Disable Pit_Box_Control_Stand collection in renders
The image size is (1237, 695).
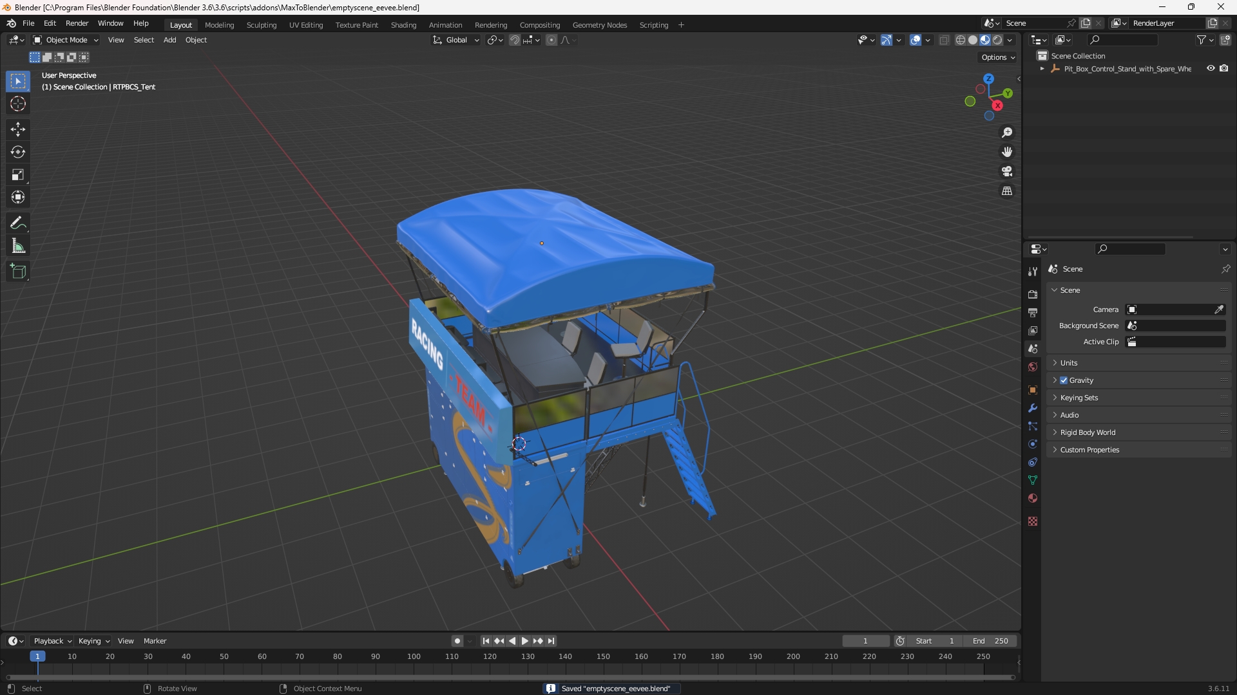[x=1223, y=68]
